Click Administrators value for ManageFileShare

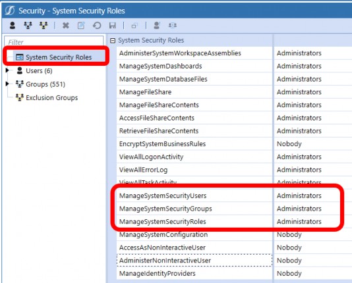click(x=299, y=92)
